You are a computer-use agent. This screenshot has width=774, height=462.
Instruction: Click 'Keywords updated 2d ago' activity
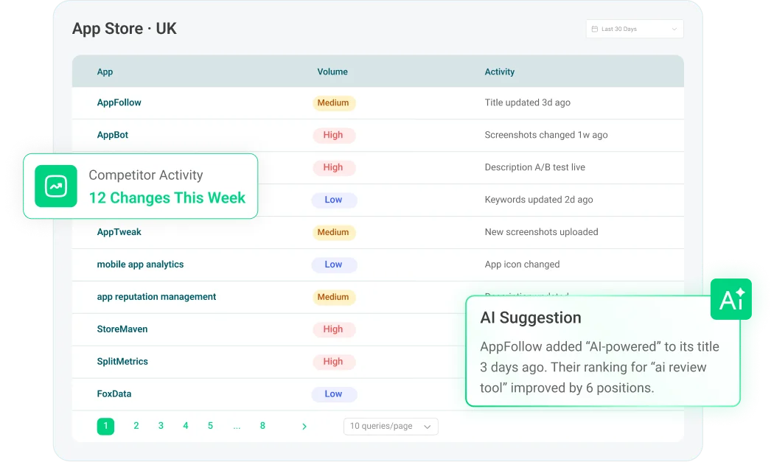click(x=539, y=200)
